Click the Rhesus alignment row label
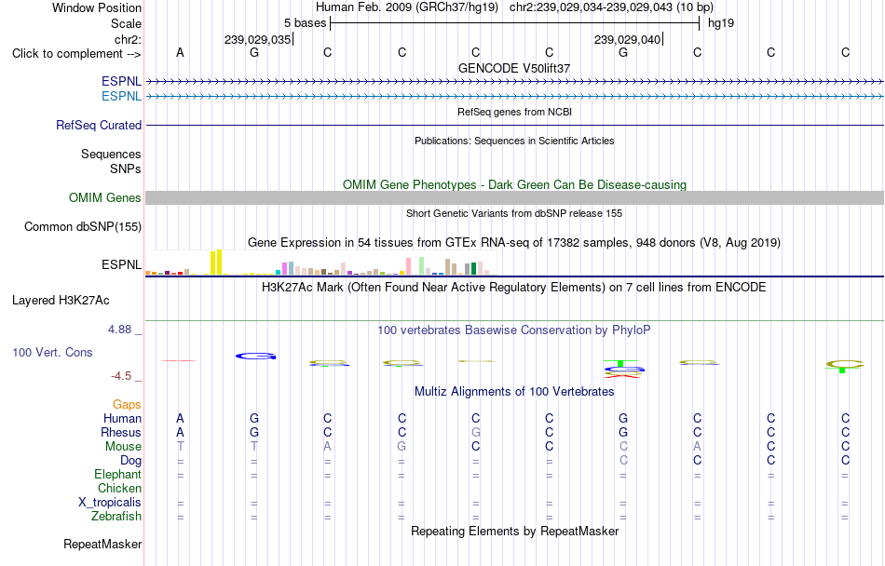This screenshot has width=885, height=566. pos(121,432)
